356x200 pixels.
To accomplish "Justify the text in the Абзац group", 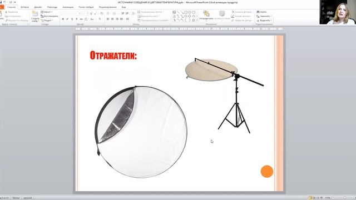I will click(122, 19).
